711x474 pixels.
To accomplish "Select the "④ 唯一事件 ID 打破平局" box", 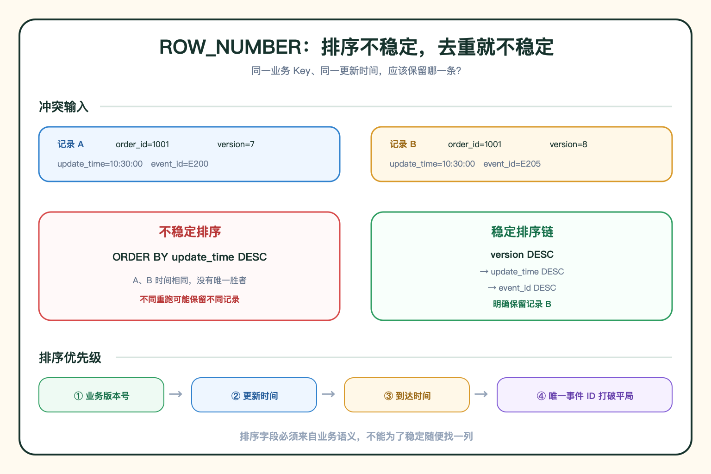I will 585,395.
